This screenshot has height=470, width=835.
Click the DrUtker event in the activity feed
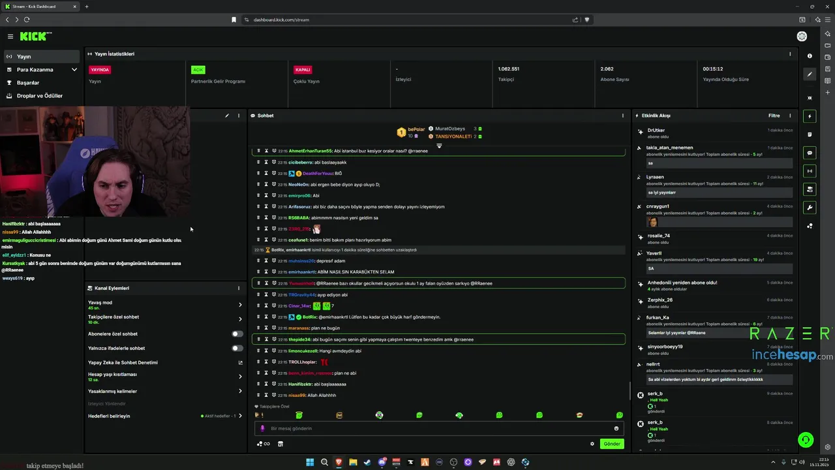pos(715,133)
